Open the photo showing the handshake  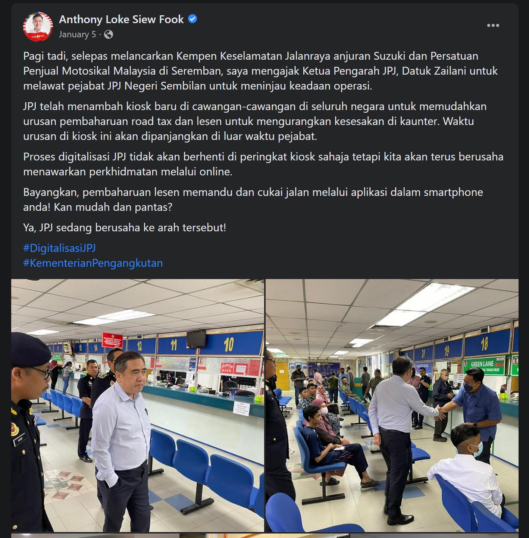point(392,405)
